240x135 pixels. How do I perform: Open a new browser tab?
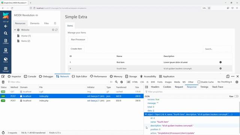pos(30,3)
